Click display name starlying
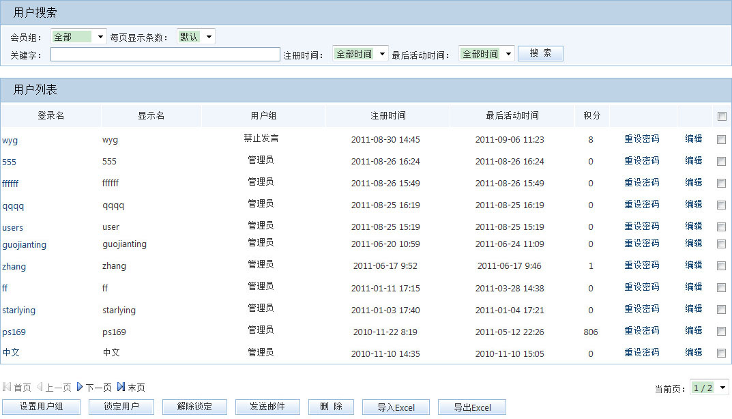Viewport: 732px width, 419px height. 119,310
